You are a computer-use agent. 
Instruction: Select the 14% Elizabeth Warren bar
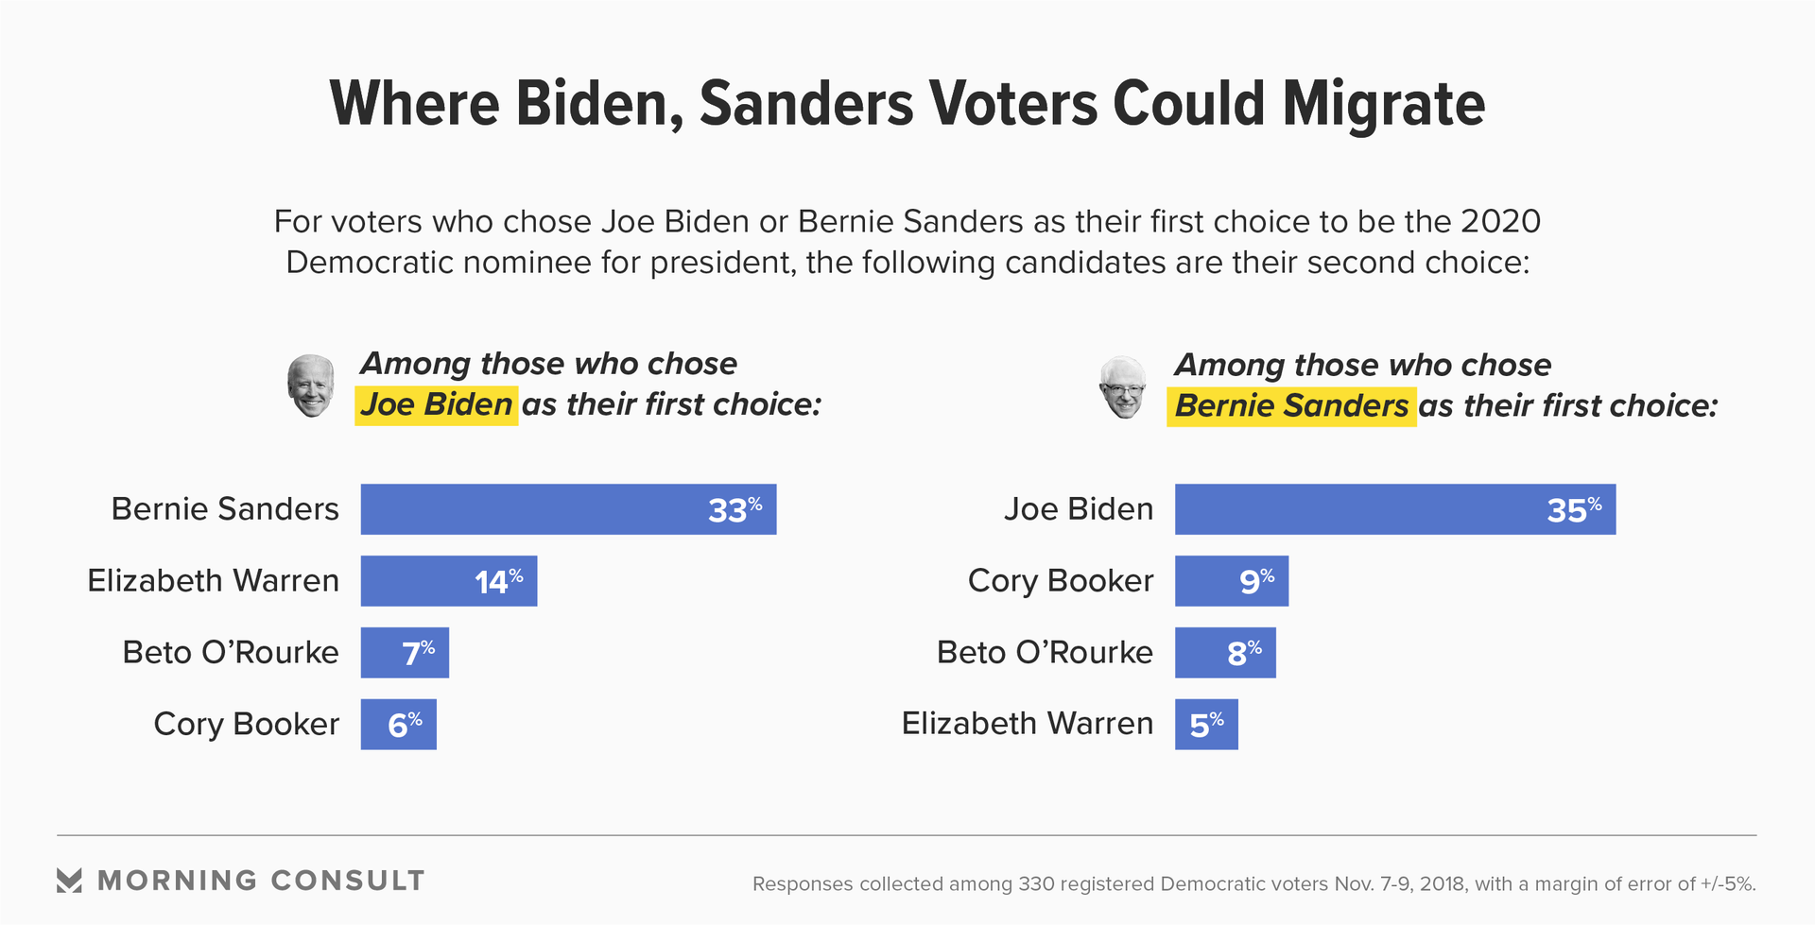point(449,581)
